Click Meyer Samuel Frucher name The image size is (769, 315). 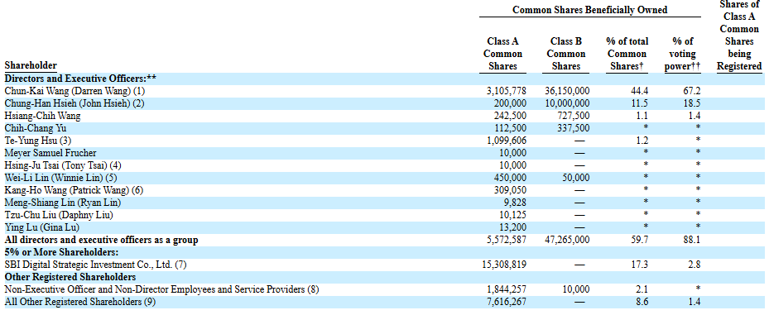coord(50,153)
